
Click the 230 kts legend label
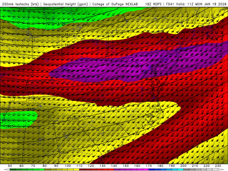(x=218, y=166)
